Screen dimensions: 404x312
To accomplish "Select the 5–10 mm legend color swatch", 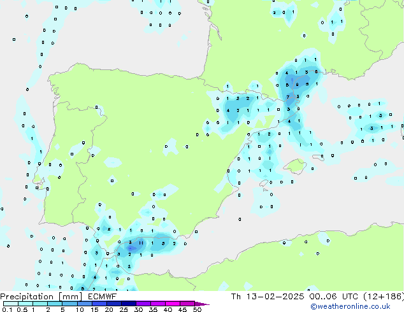I will pos(69,304).
